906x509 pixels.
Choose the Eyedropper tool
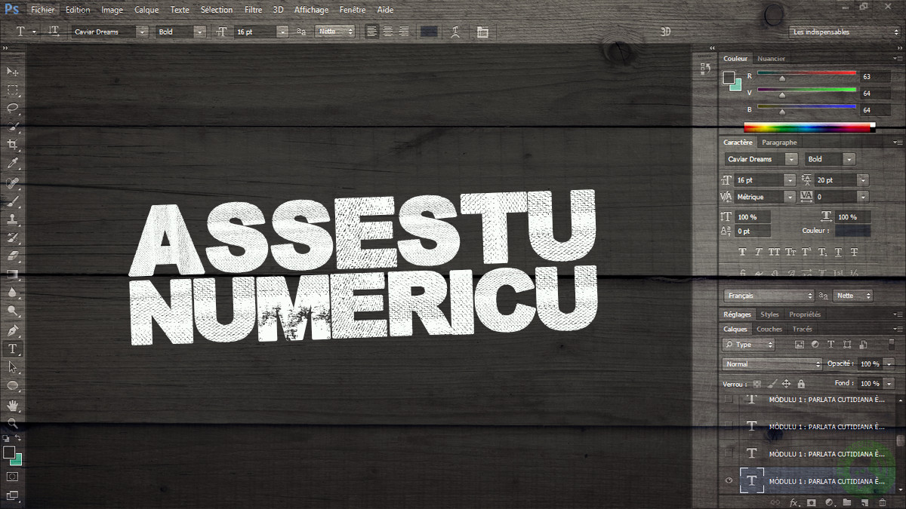point(13,164)
